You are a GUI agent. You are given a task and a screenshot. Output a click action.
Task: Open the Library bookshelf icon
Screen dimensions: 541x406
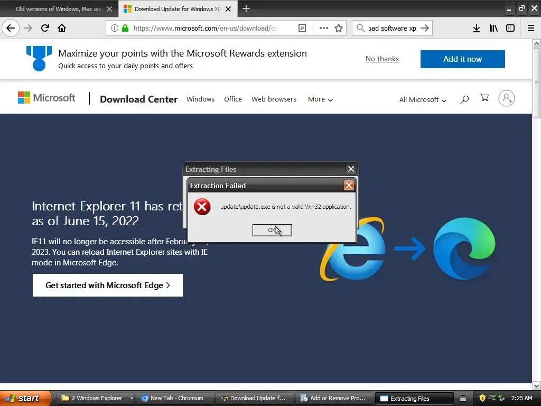(x=493, y=28)
